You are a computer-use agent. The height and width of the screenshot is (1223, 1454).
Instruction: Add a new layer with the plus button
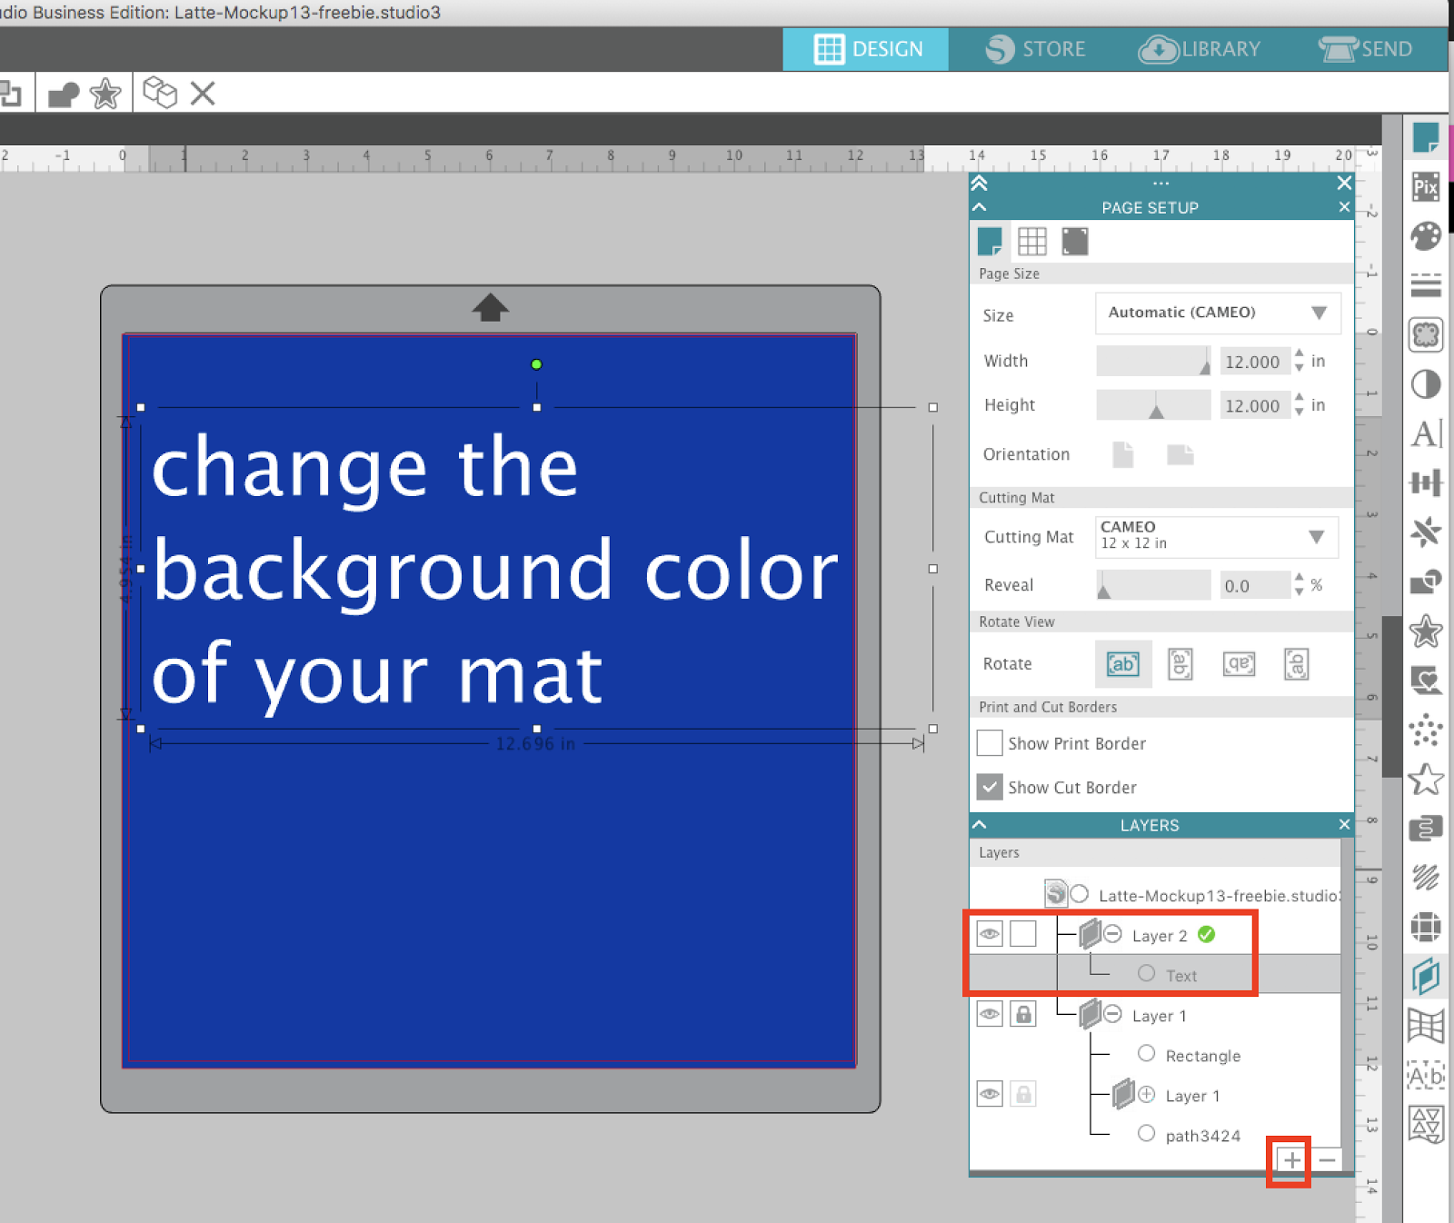[x=1290, y=1159]
